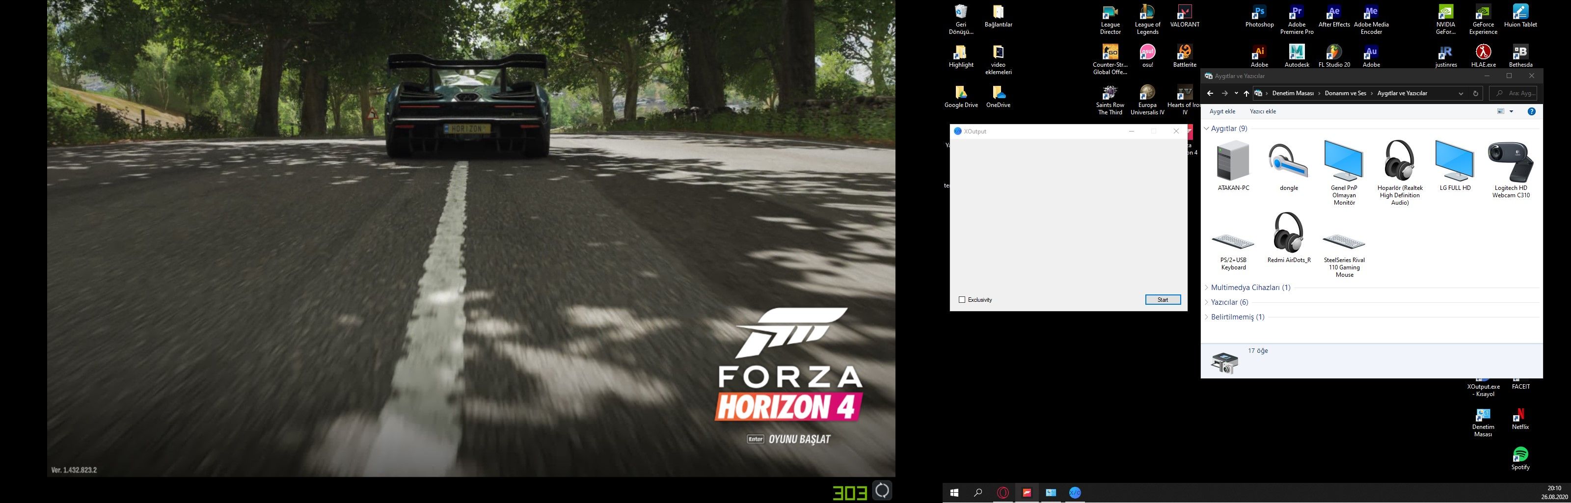
Task: Open the Windows Start menu
Action: 954,493
